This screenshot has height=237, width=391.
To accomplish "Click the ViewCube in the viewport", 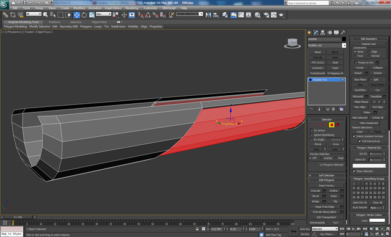I will point(292,43).
